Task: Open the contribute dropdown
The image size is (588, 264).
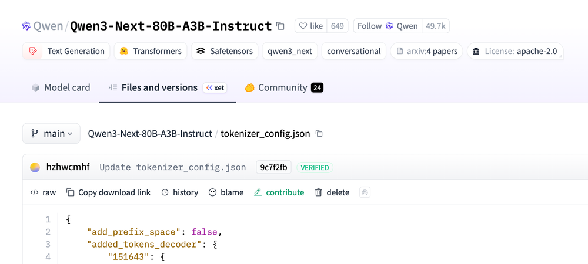Action: tap(279, 192)
